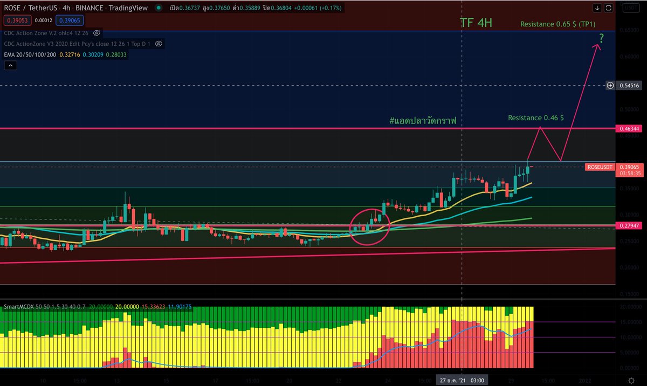Click the down-arrow icon at chart top right
The image size is (647, 386).
click(597, 8)
